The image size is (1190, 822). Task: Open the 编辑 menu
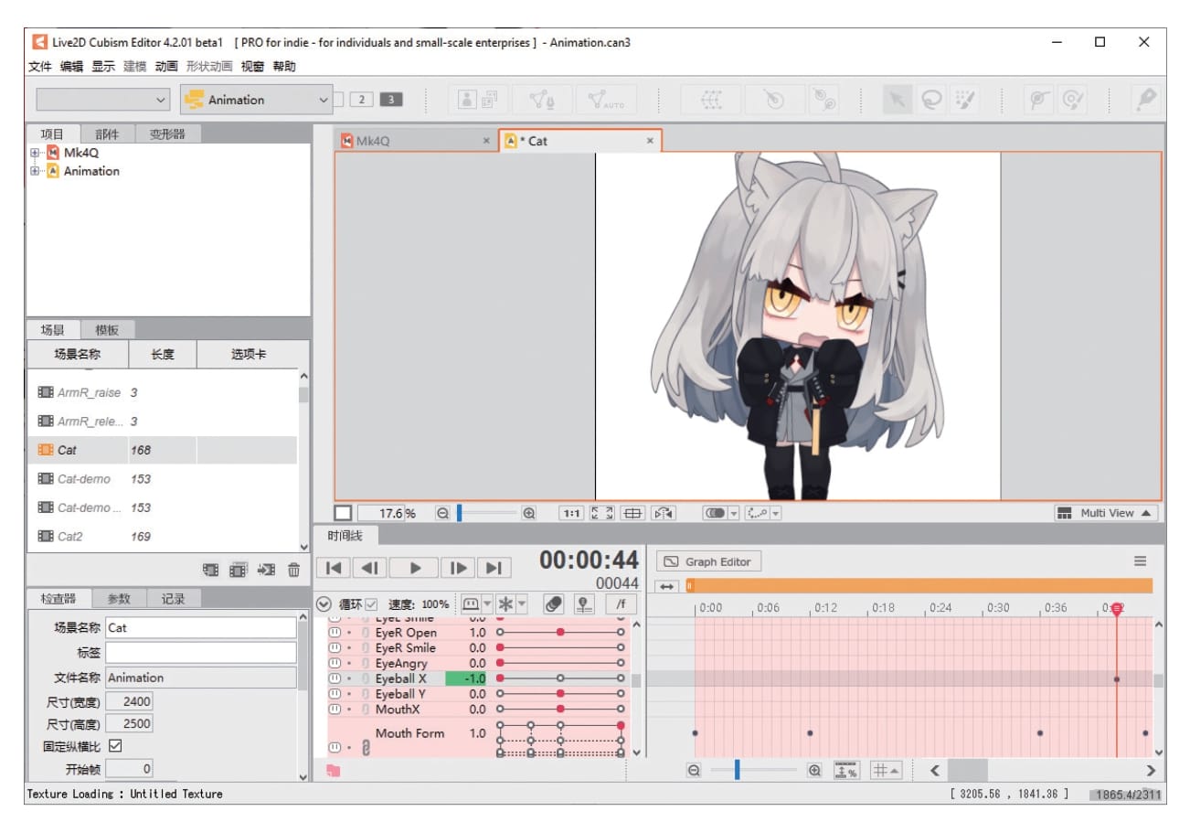click(71, 67)
